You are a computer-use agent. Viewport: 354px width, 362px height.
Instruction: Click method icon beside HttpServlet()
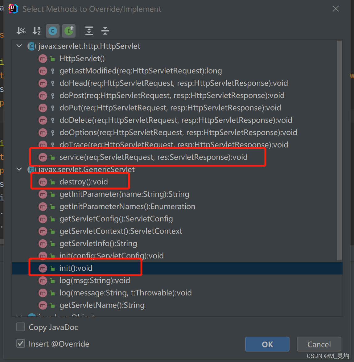click(x=43, y=59)
